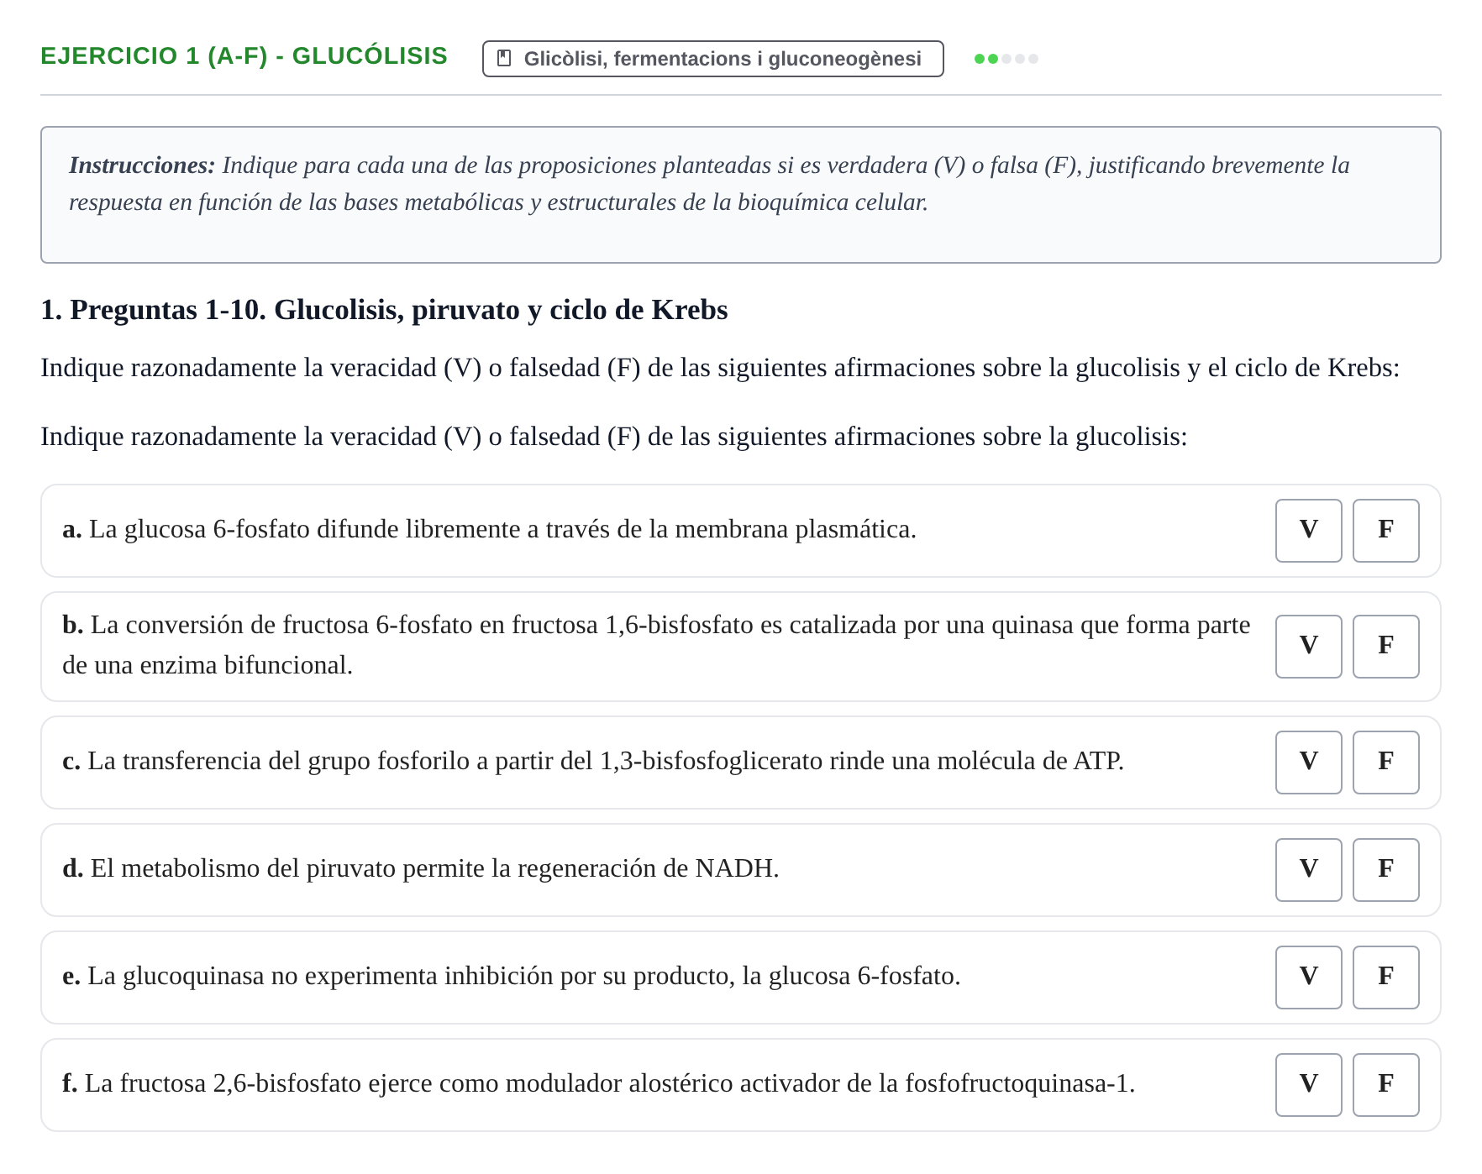Click statement d text about metabolismo del piruvato
Image resolution: width=1482 pixels, height=1174 pixels.
[x=421, y=869]
